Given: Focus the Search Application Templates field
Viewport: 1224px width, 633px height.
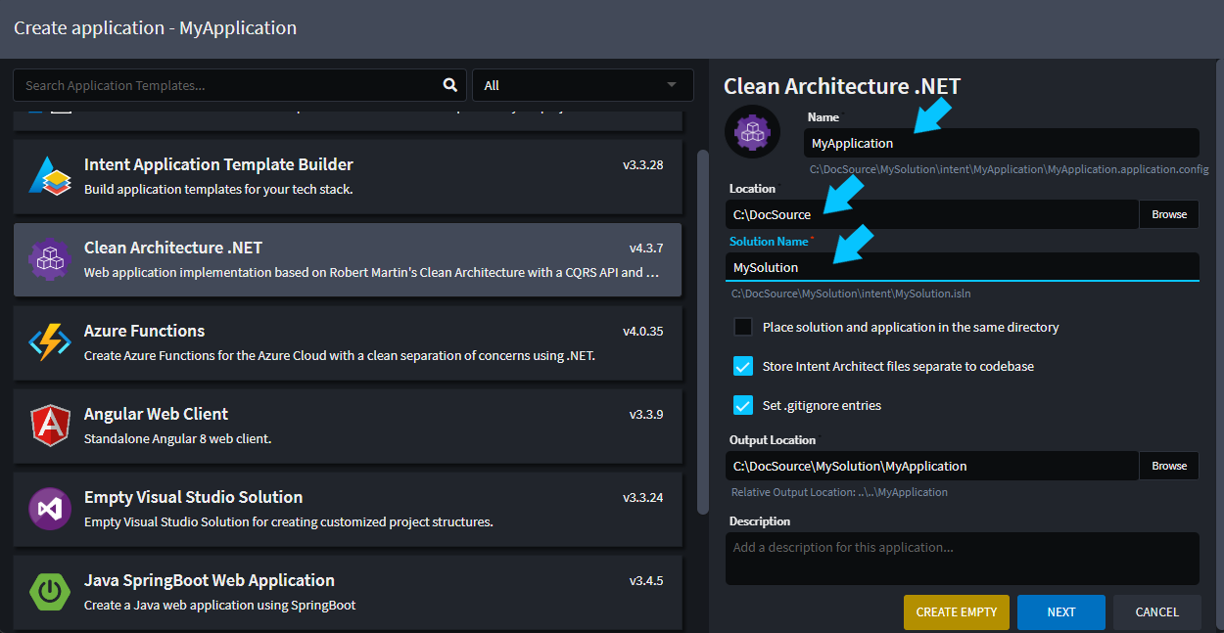Looking at the screenshot, I should point(238,85).
